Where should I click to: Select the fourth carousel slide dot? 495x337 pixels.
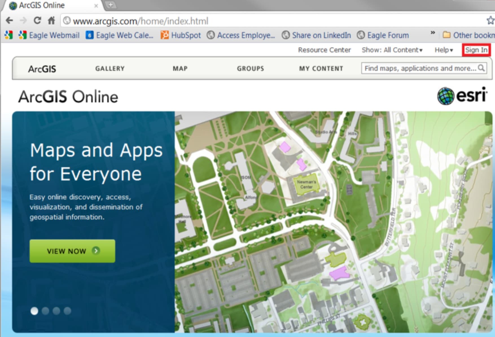click(x=67, y=311)
